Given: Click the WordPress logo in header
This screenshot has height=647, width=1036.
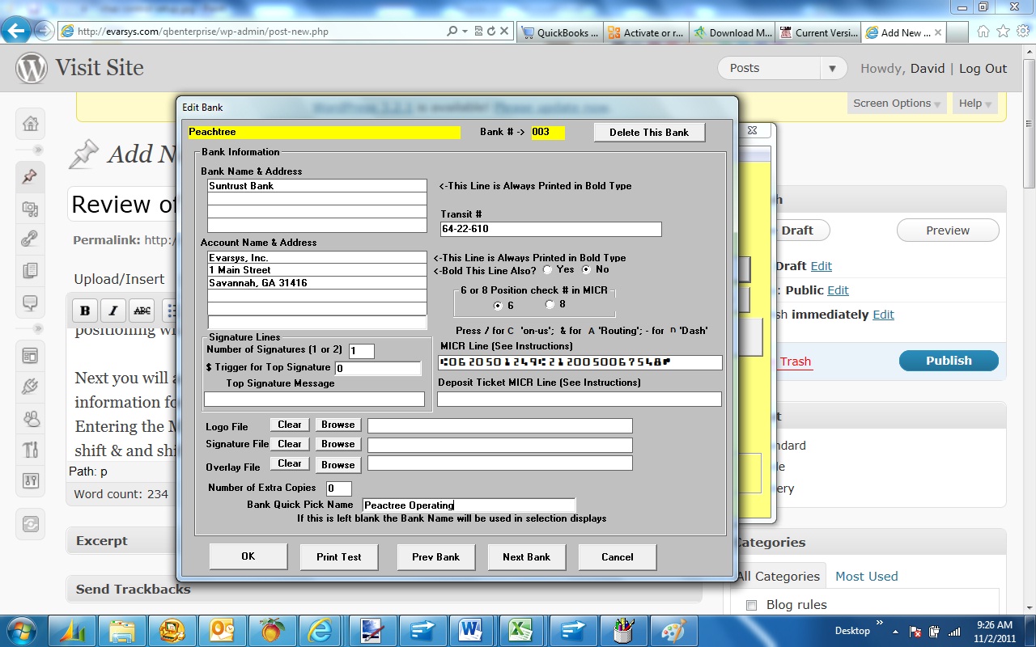Looking at the screenshot, I should [x=32, y=68].
